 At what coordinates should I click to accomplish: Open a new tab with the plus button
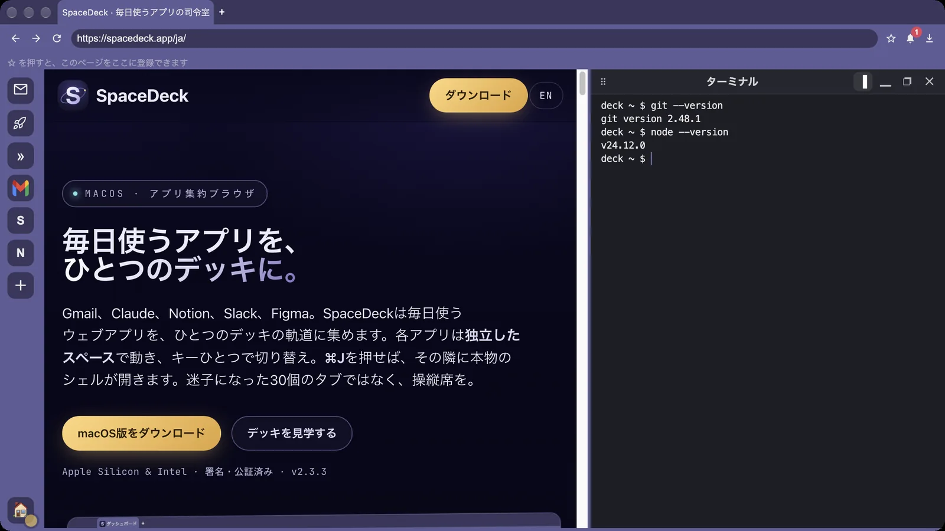(221, 12)
